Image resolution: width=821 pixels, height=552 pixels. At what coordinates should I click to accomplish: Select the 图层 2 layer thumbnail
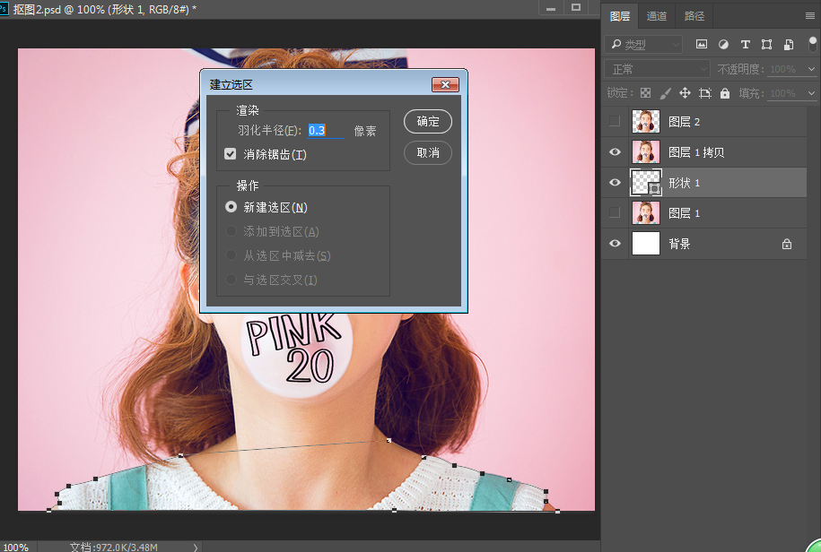pos(646,121)
